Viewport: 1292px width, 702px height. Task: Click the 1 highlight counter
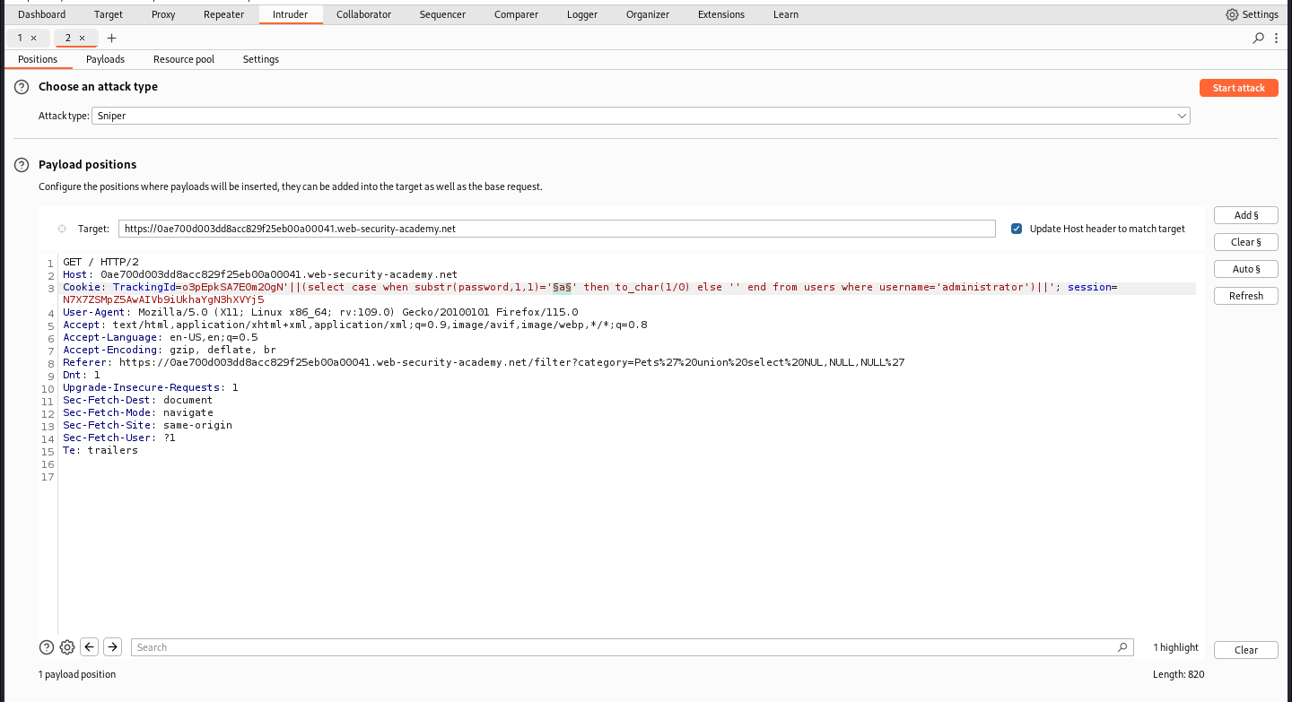[x=1175, y=647]
